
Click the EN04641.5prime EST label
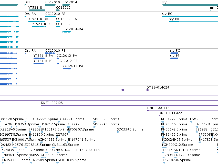(15, 155)
